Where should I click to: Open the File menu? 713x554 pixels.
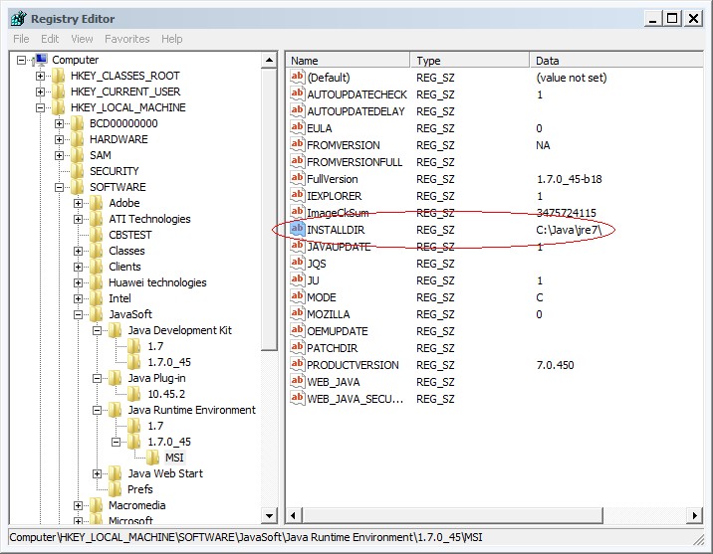click(21, 39)
